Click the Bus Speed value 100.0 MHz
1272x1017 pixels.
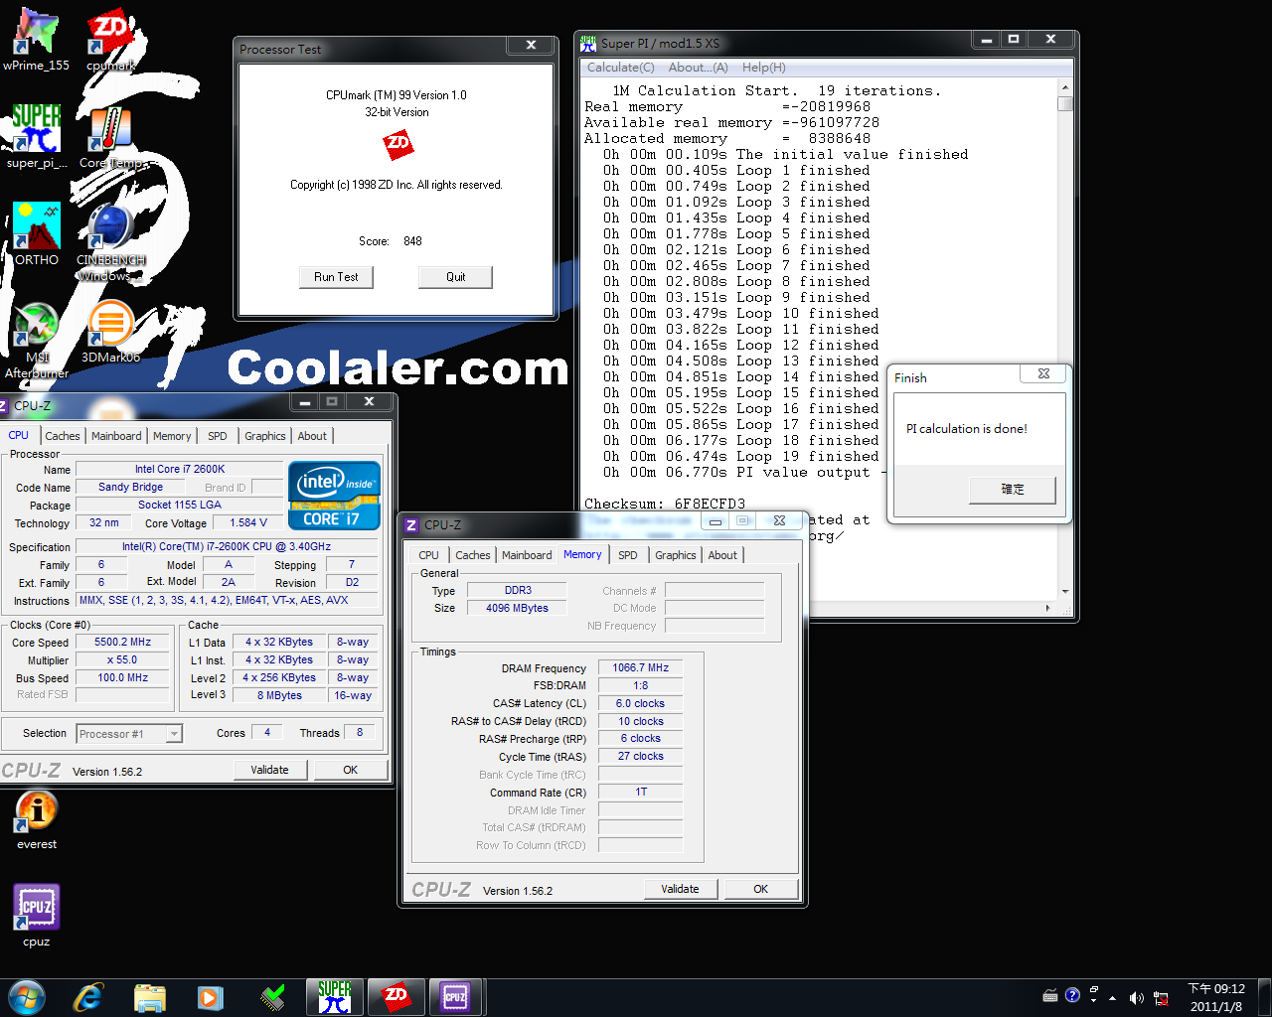tap(122, 678)
